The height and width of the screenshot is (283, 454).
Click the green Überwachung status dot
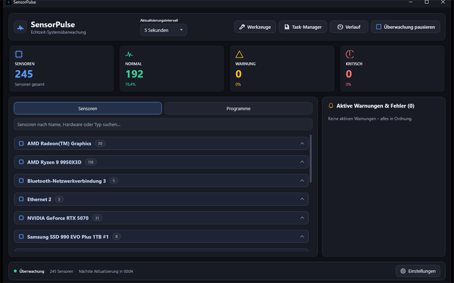pos(15,271)
